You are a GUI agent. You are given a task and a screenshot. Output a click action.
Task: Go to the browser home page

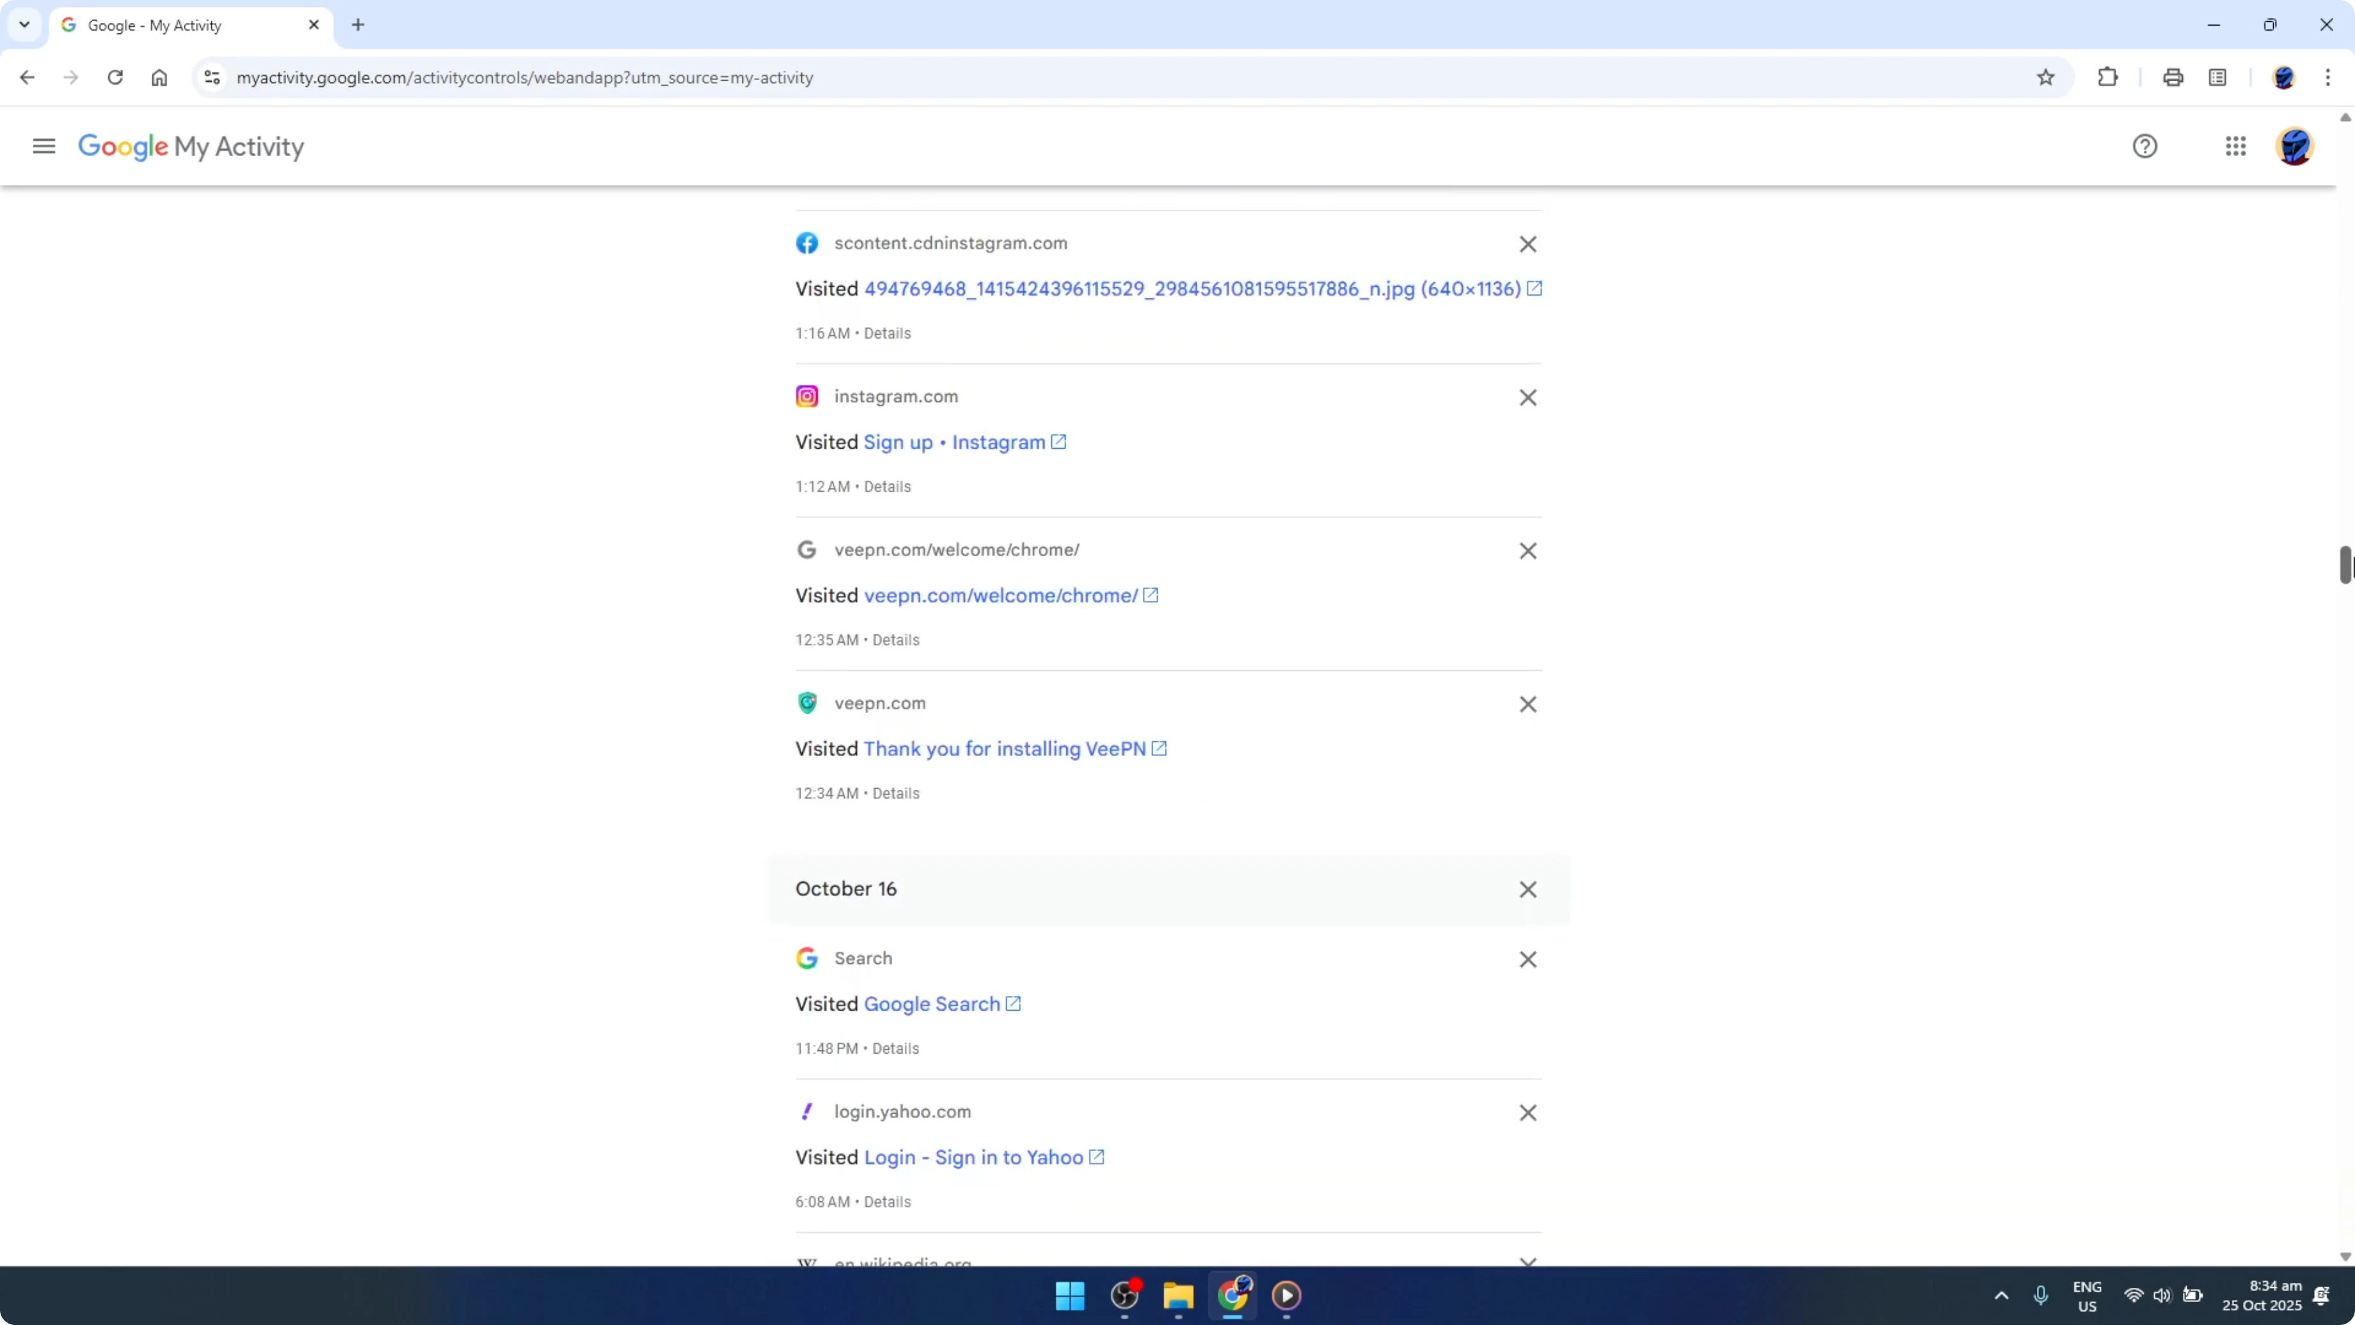click(159, 77)
